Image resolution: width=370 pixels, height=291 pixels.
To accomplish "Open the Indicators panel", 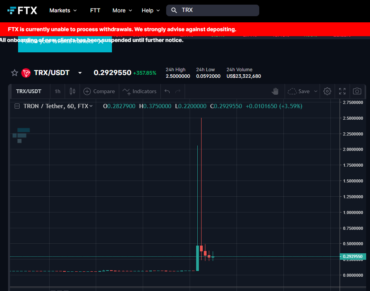I will pyautogui.click(x=140, y=91).
